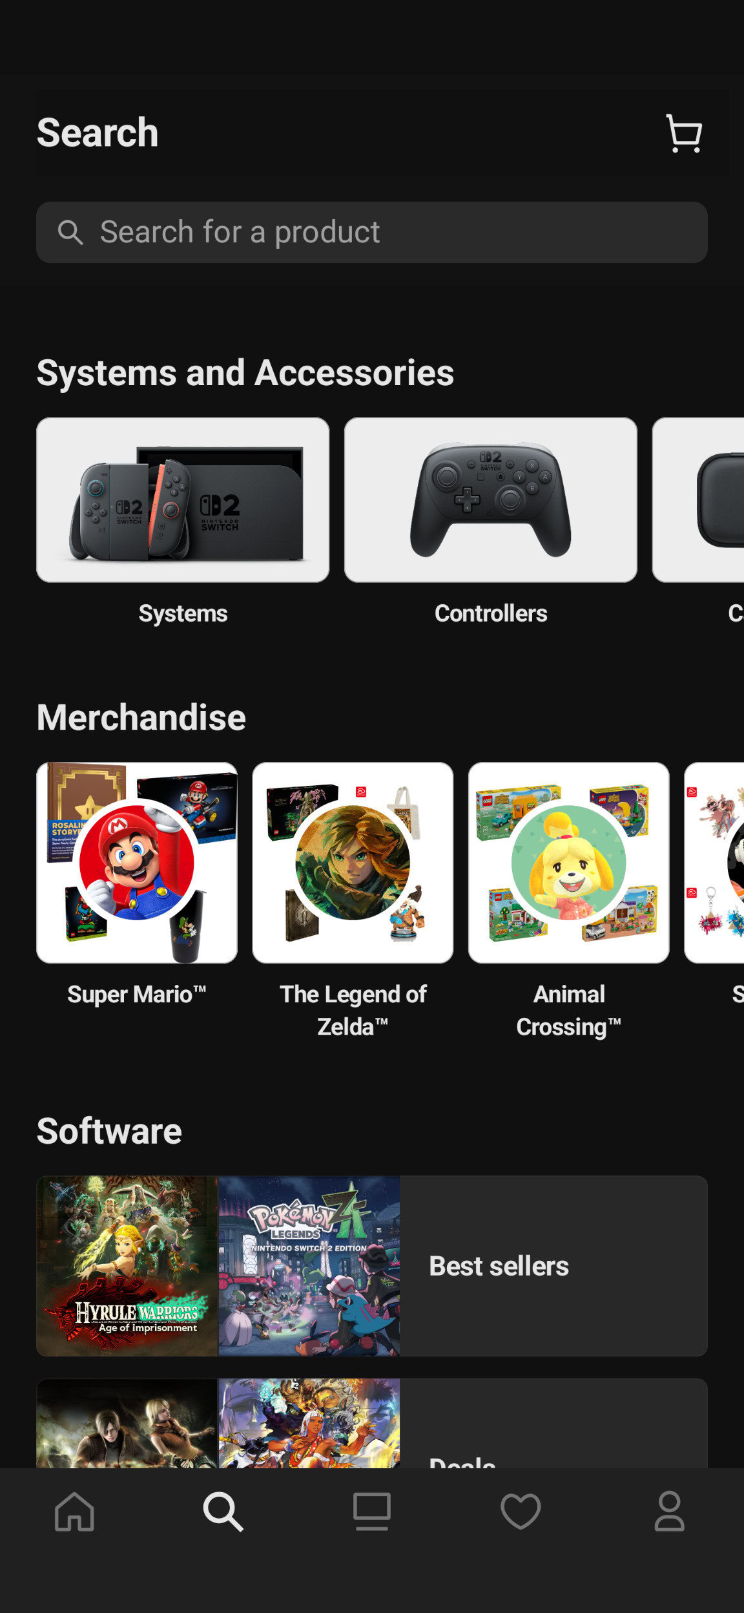Open Animal Crossing merchandise tile
This screenshot has width=744, height=1613.
coord(568,863)
